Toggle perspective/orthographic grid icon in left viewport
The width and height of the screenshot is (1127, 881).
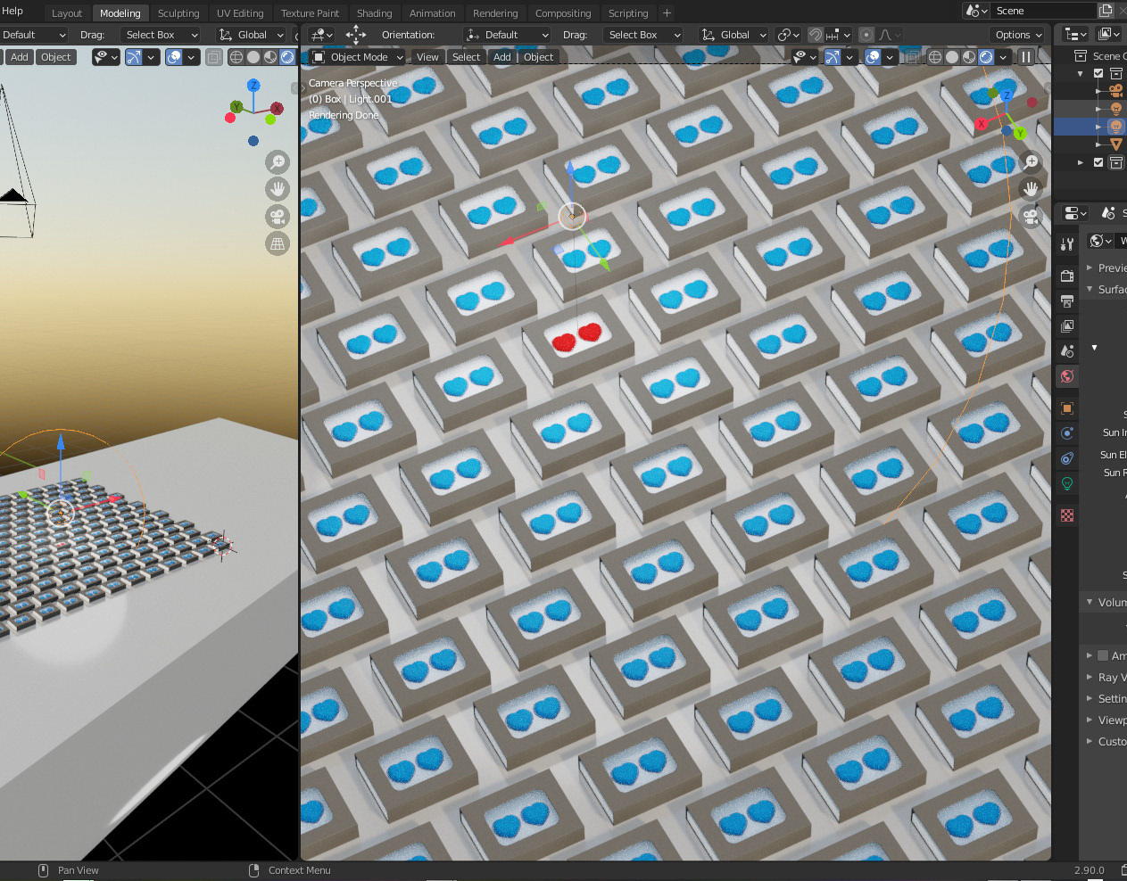point(278,243)
